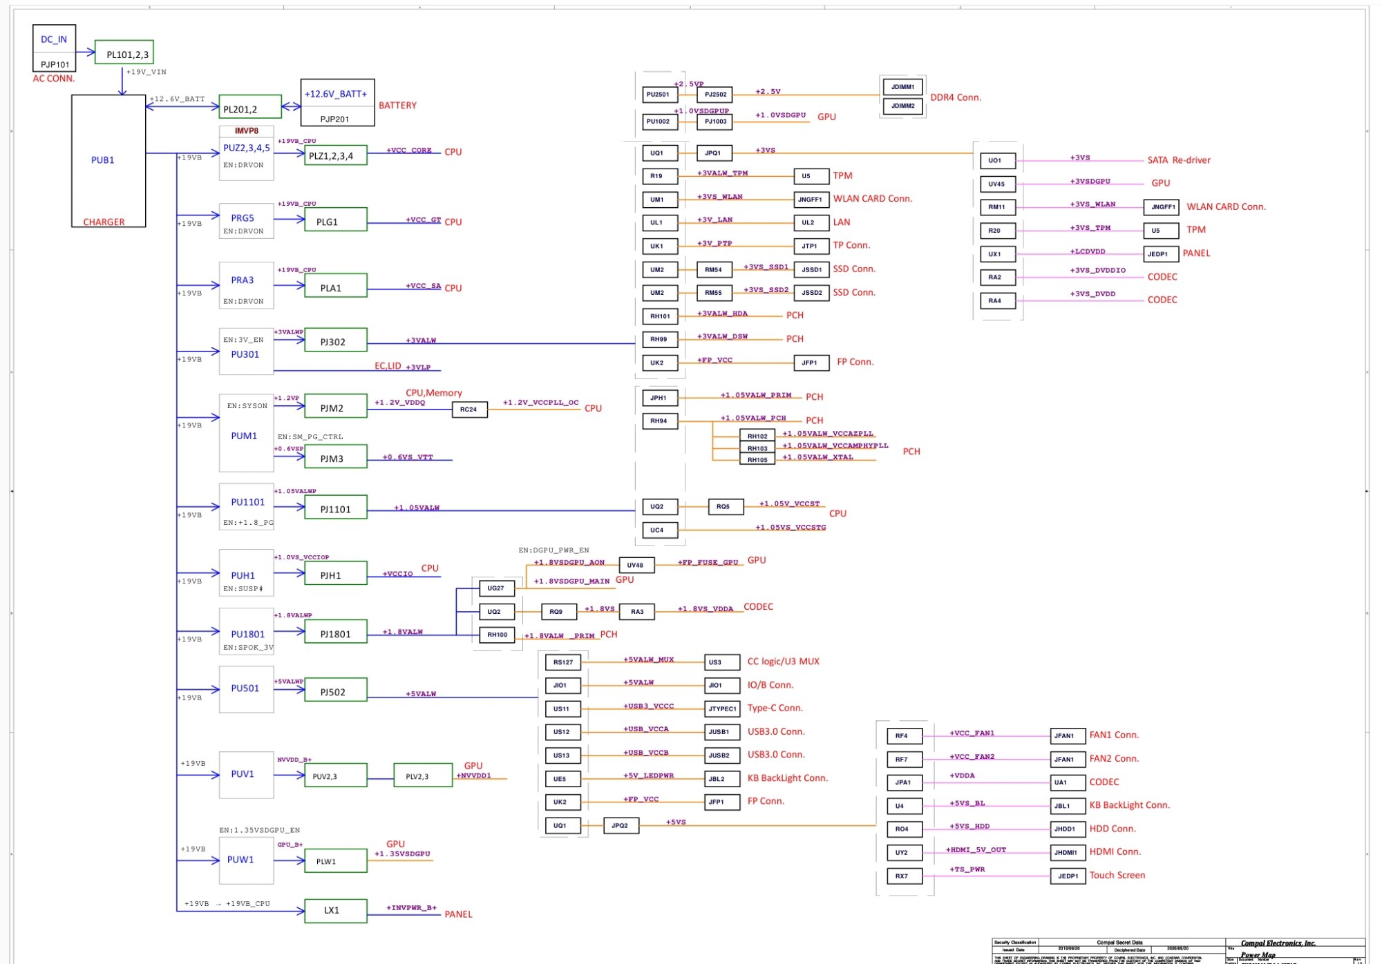The image size is (1382, 964).
Task: Click the PU1101 block
Action: [247, 506]
